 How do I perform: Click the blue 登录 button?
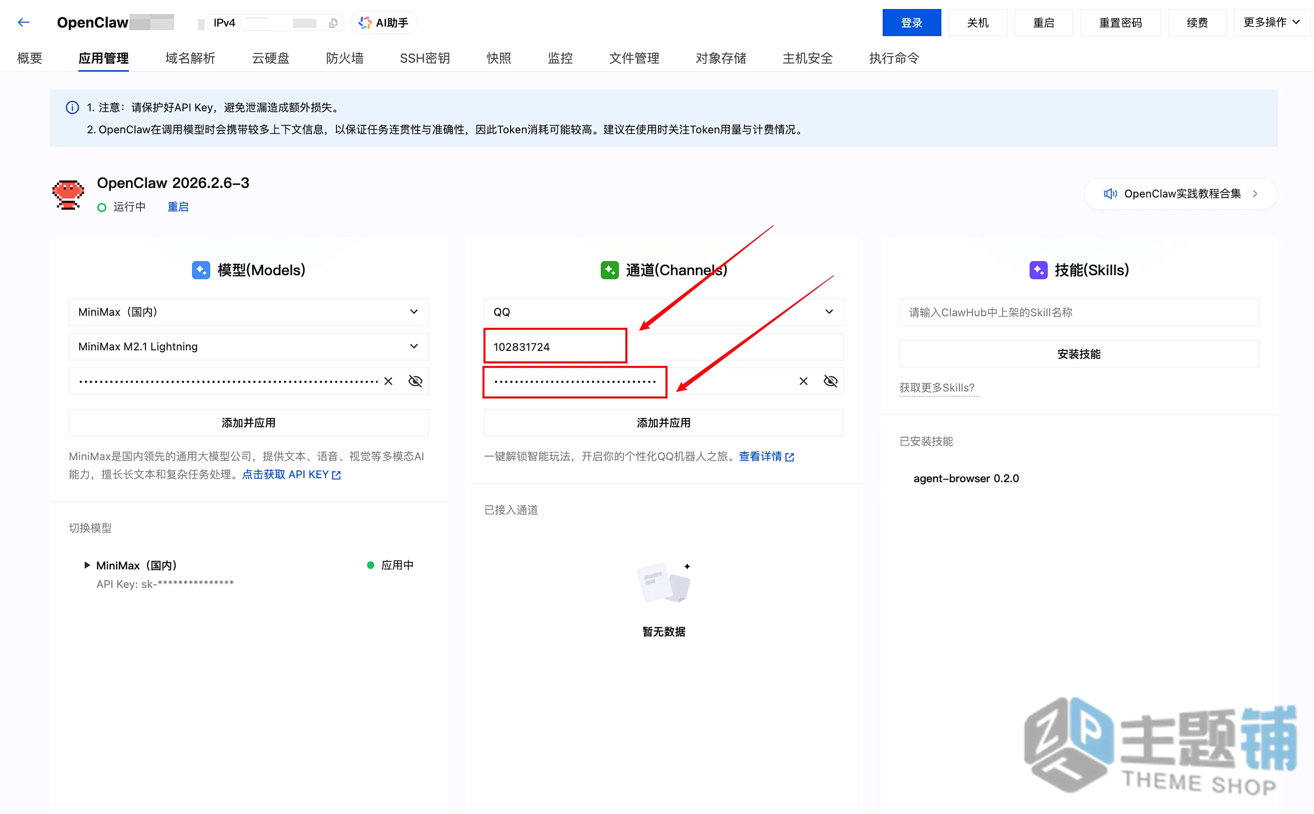pos(912,23)
